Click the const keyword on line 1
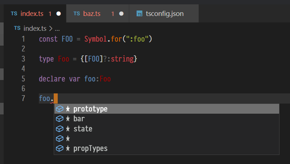The height and width of the screenshot is (164, 290). coord(48,39)
